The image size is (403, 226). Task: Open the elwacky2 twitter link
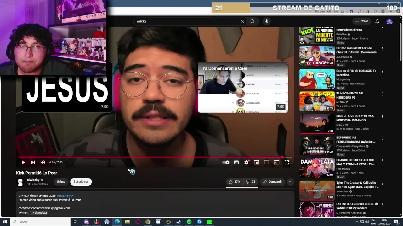(38, 213)
